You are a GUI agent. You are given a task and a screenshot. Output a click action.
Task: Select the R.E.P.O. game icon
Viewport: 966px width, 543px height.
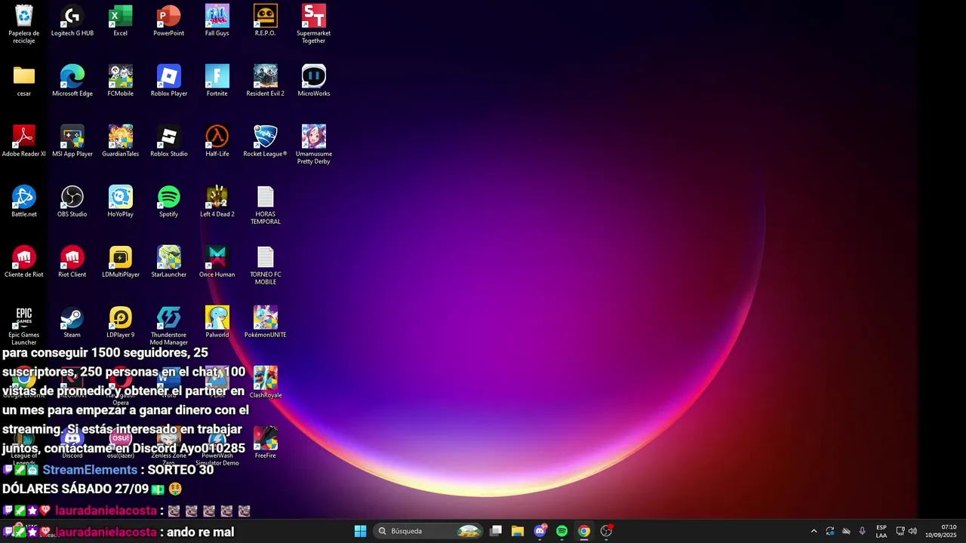point(266,21)
